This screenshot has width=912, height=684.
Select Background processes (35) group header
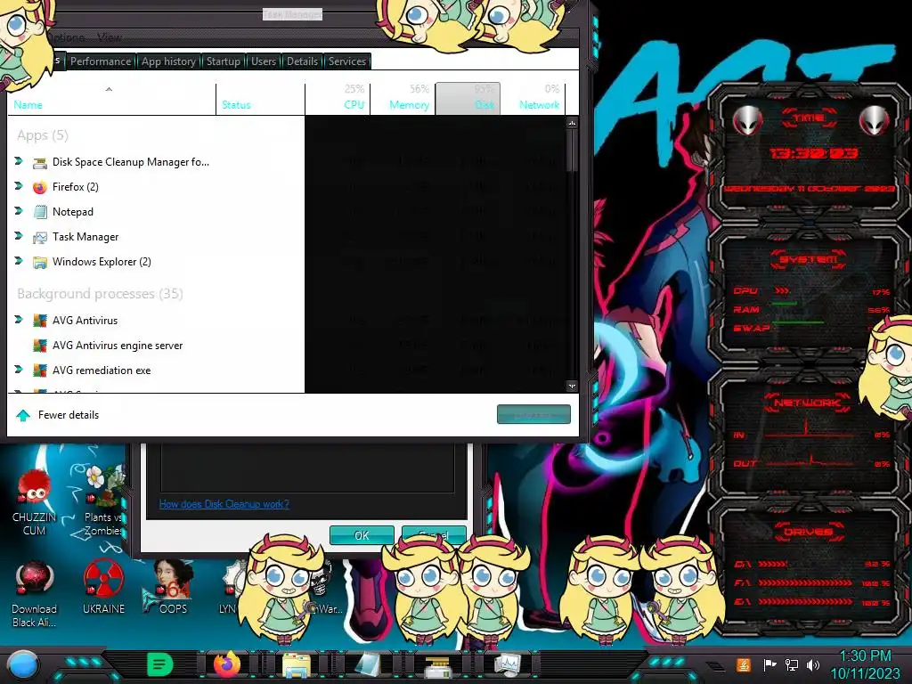100,294
